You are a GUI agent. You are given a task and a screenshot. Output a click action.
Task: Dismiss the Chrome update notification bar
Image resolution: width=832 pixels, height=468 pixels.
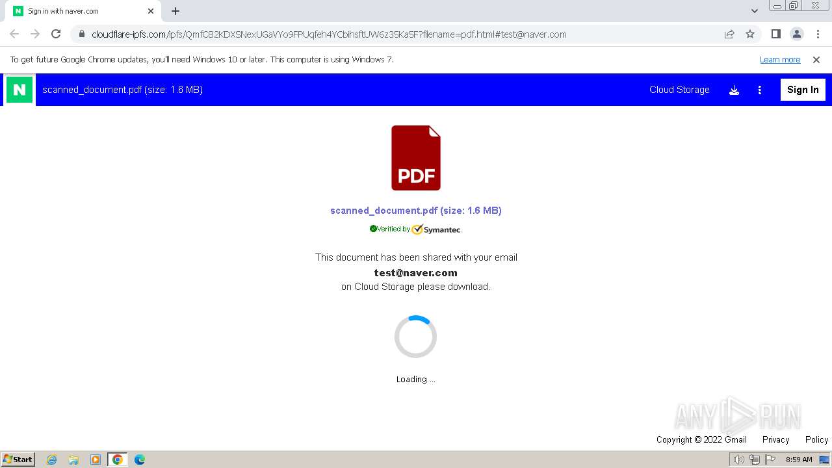click(x=816, y=59)
